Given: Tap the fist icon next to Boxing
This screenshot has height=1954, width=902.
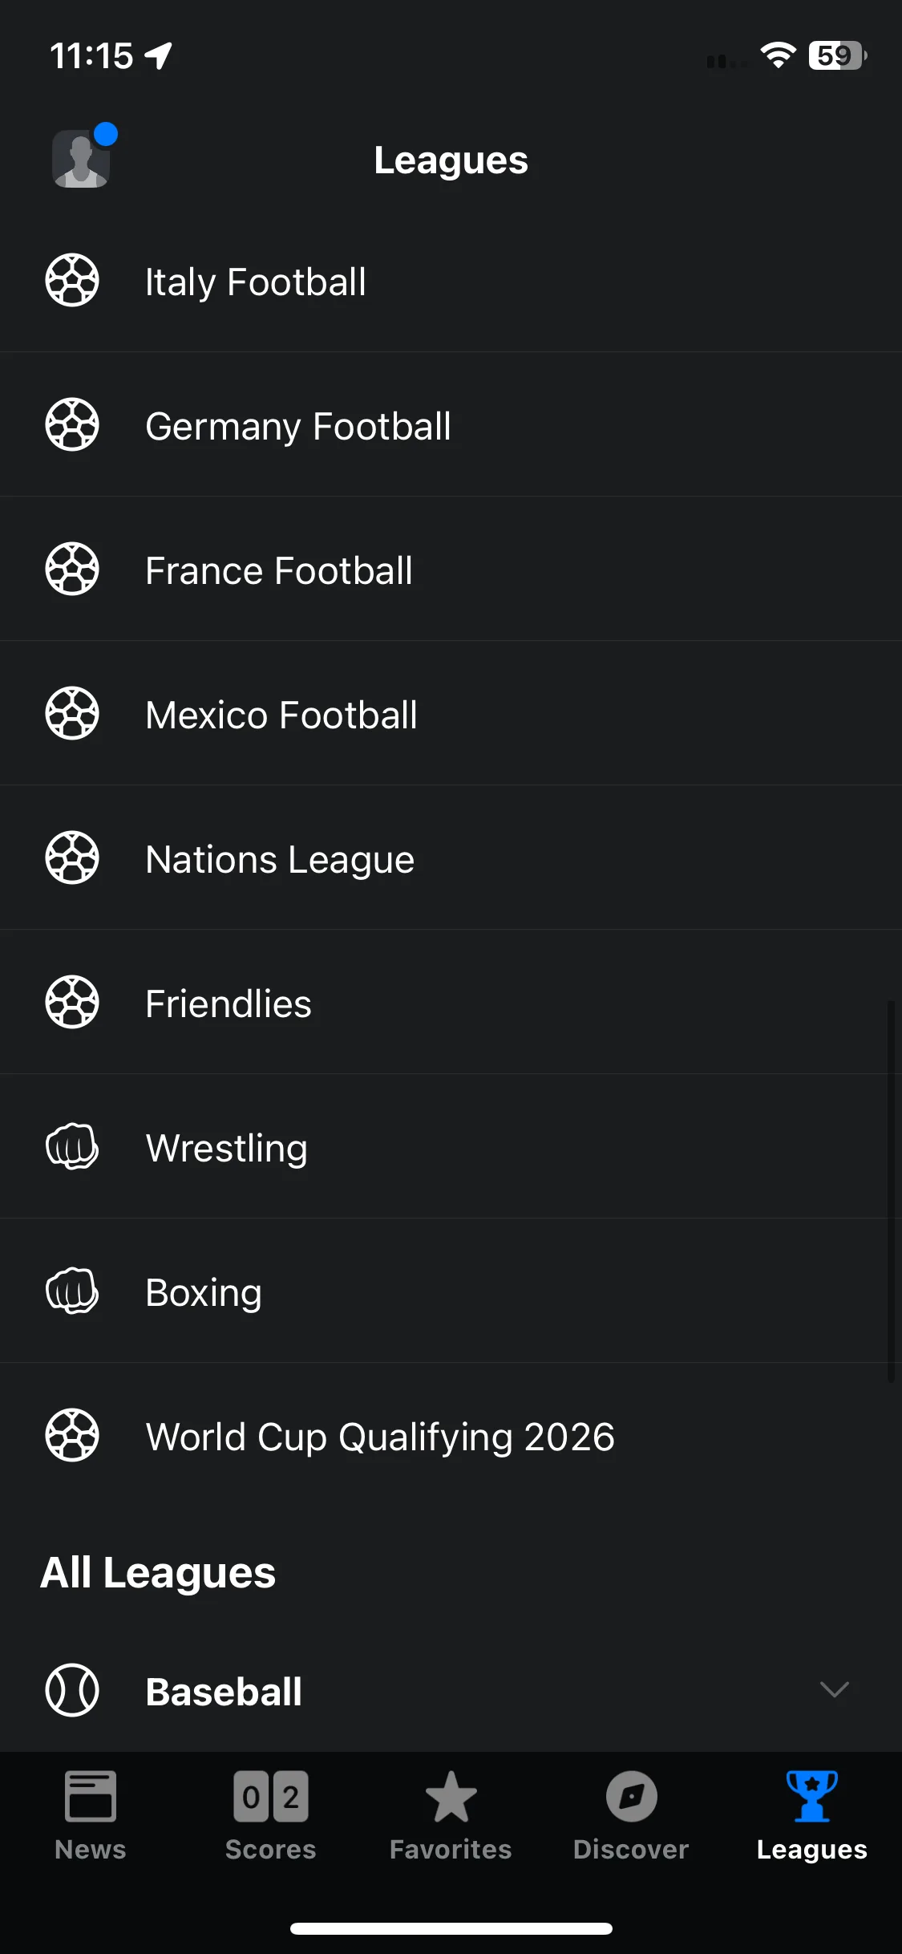Looking at the screenshot, I should pyautogui.click(x=72, y=1291).
